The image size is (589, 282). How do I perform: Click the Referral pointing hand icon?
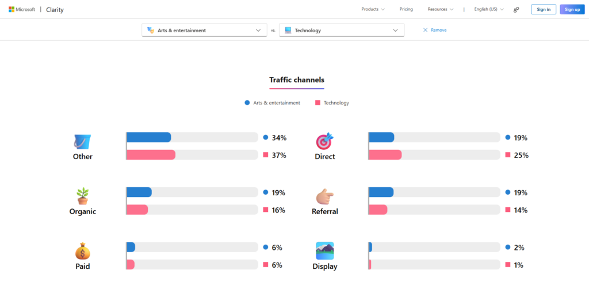(324, 196)
